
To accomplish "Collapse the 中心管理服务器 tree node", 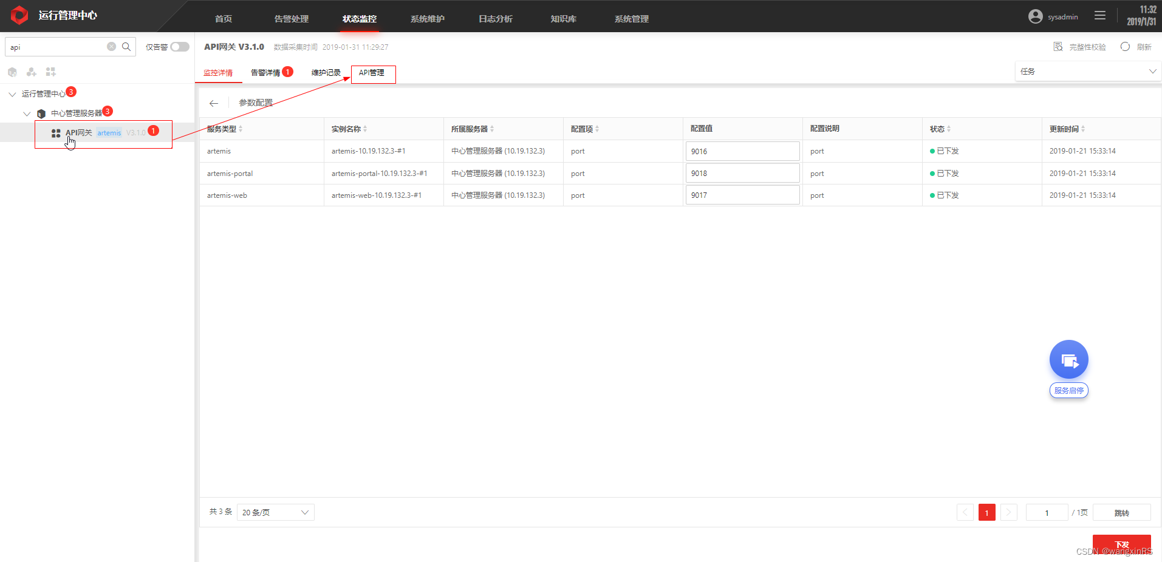I will pos(27,113).
